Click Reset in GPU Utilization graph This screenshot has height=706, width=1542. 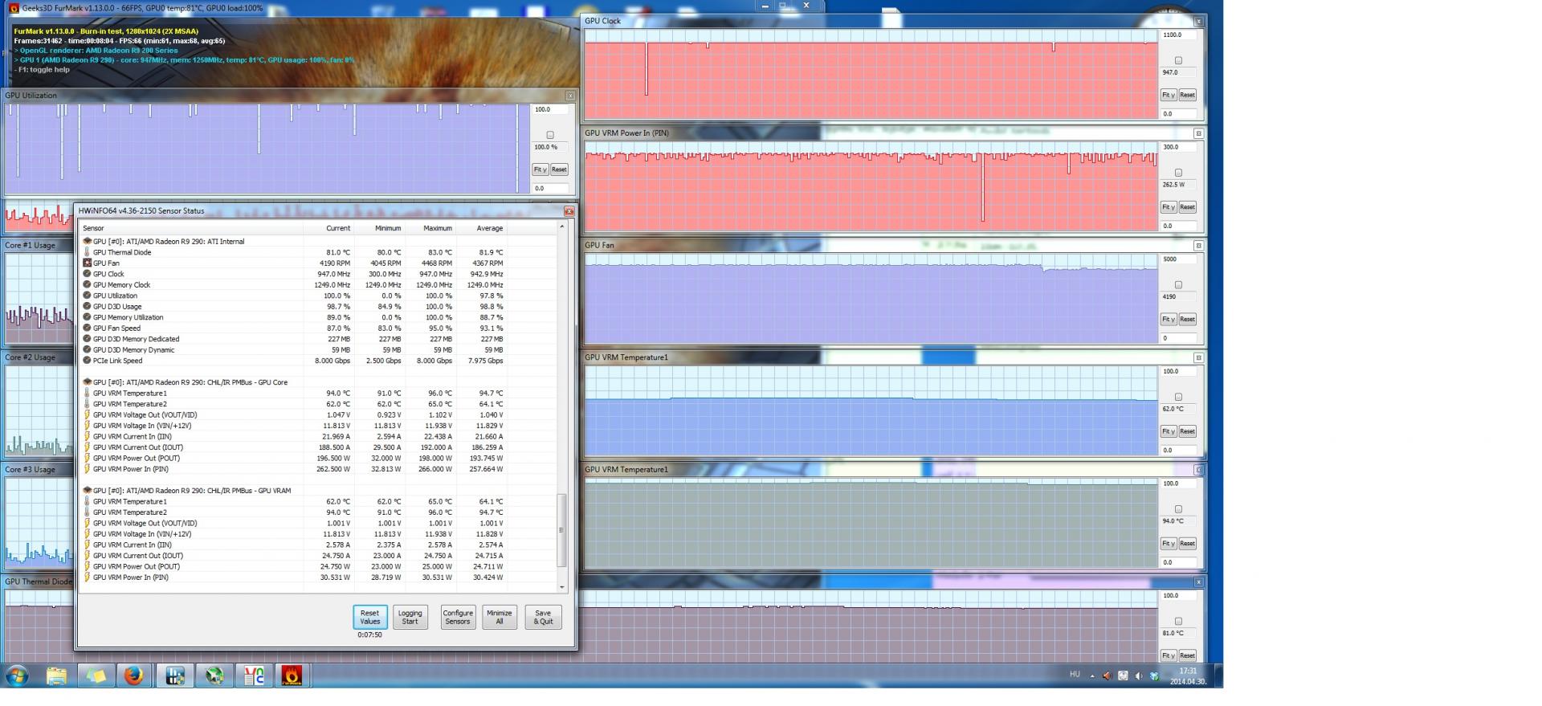pyautogui.click(x=559, y=169)
